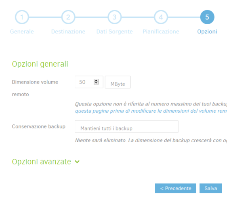Decrease volume size with down arrow

(96, 83)
